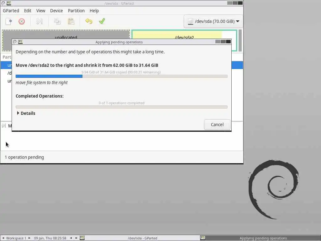Expand the Details section

26,113
